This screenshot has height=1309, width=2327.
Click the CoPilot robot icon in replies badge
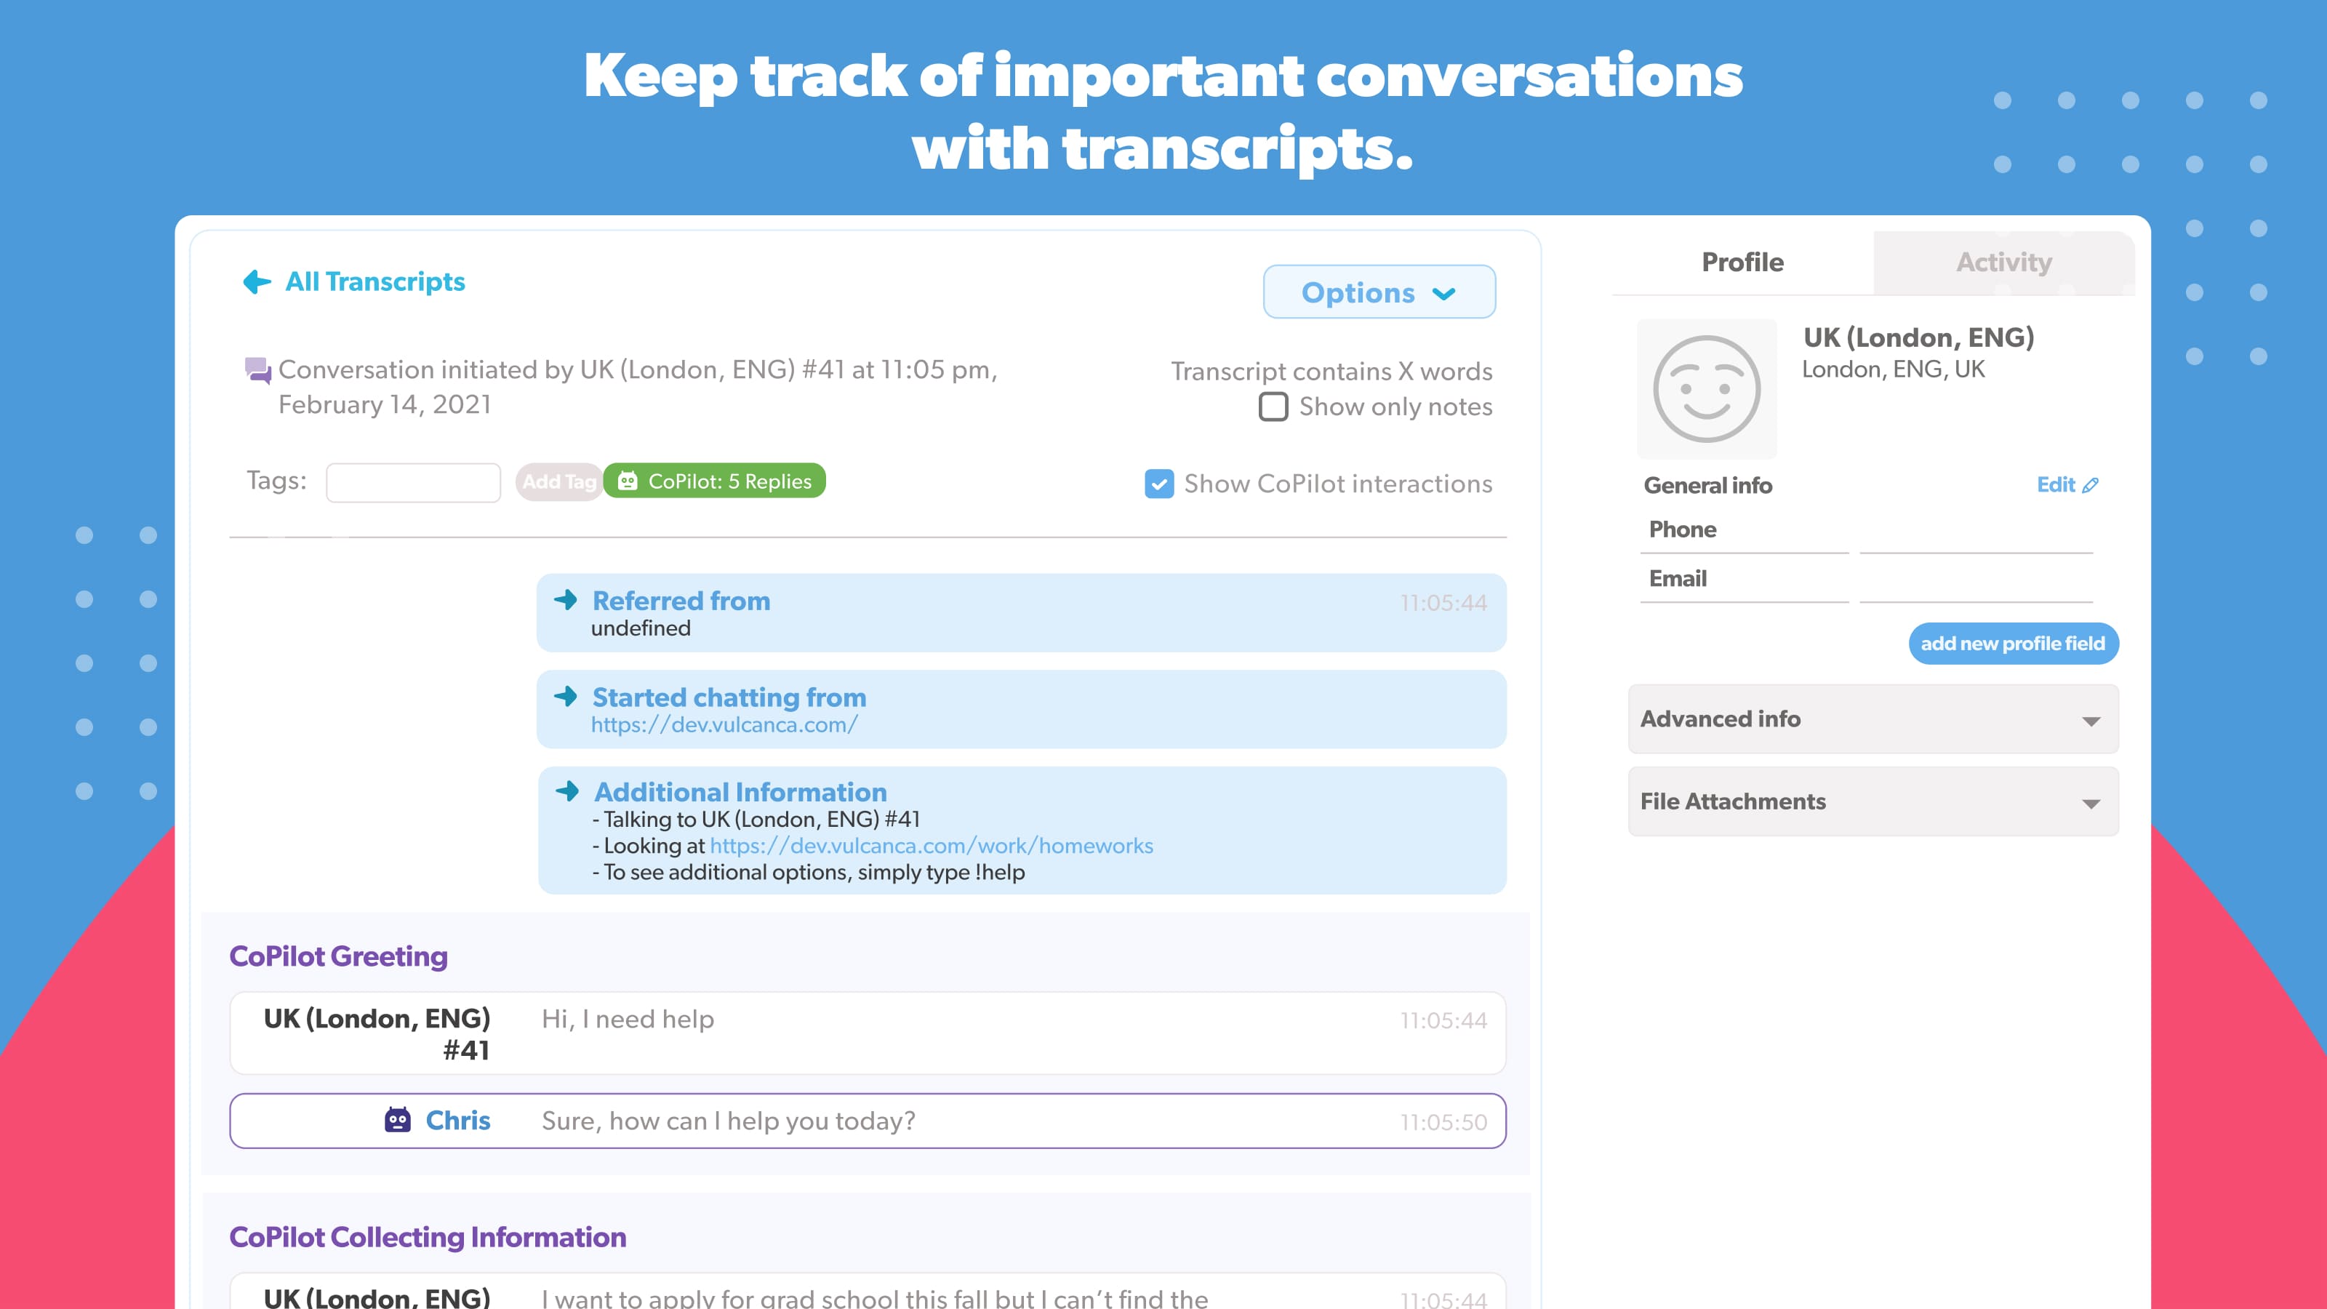[x=628, y=481]
